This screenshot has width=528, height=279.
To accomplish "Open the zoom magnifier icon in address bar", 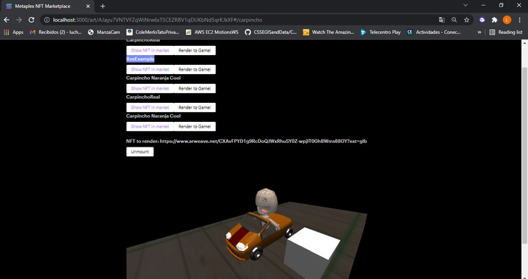I will [454, 20].
